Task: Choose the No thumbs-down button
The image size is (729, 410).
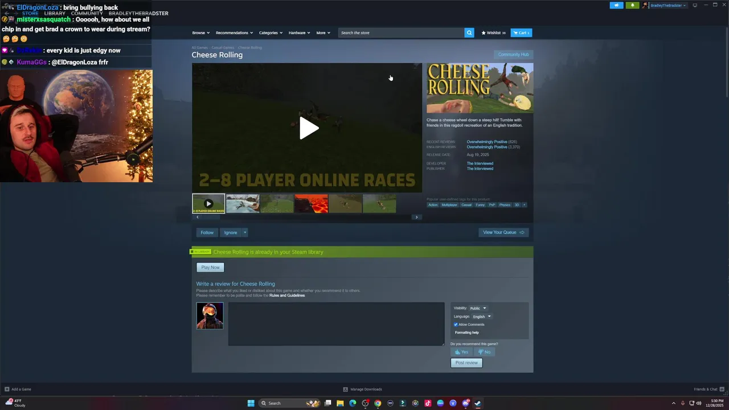Action: click(484, 352)
